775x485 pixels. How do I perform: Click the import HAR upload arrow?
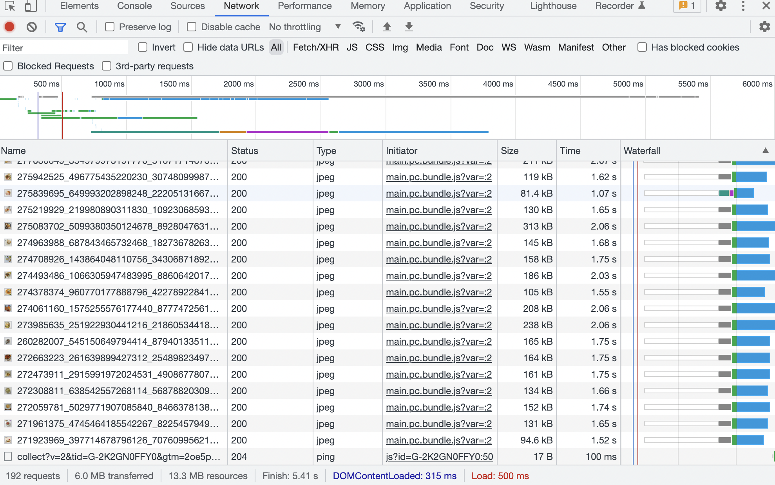[387, 27]
